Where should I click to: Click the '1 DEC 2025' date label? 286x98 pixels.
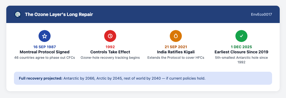(x=241, y=47)
